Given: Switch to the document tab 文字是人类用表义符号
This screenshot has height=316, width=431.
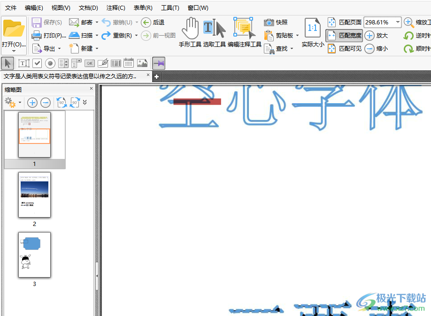Looking at the screenshot, I should click(x=70, y=76).
